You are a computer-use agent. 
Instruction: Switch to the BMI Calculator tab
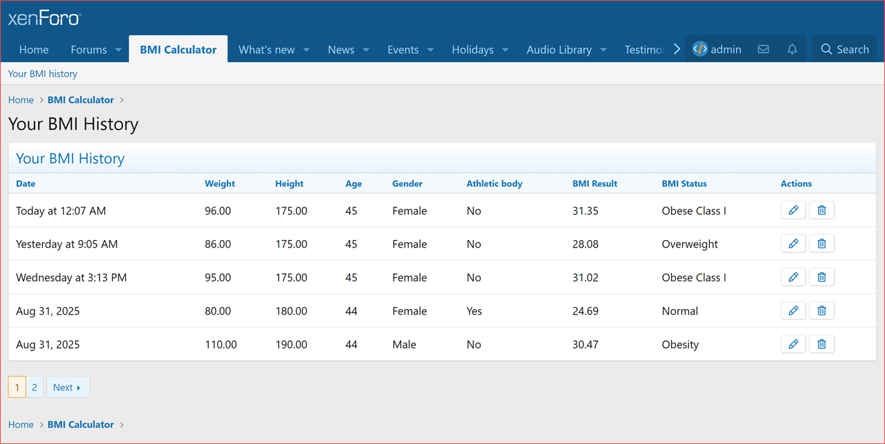178,49
